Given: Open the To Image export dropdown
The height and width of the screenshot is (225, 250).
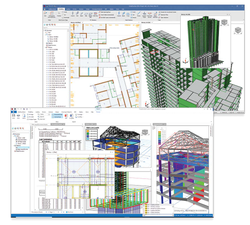Looking at the screenshot, I should pos(79,115).
